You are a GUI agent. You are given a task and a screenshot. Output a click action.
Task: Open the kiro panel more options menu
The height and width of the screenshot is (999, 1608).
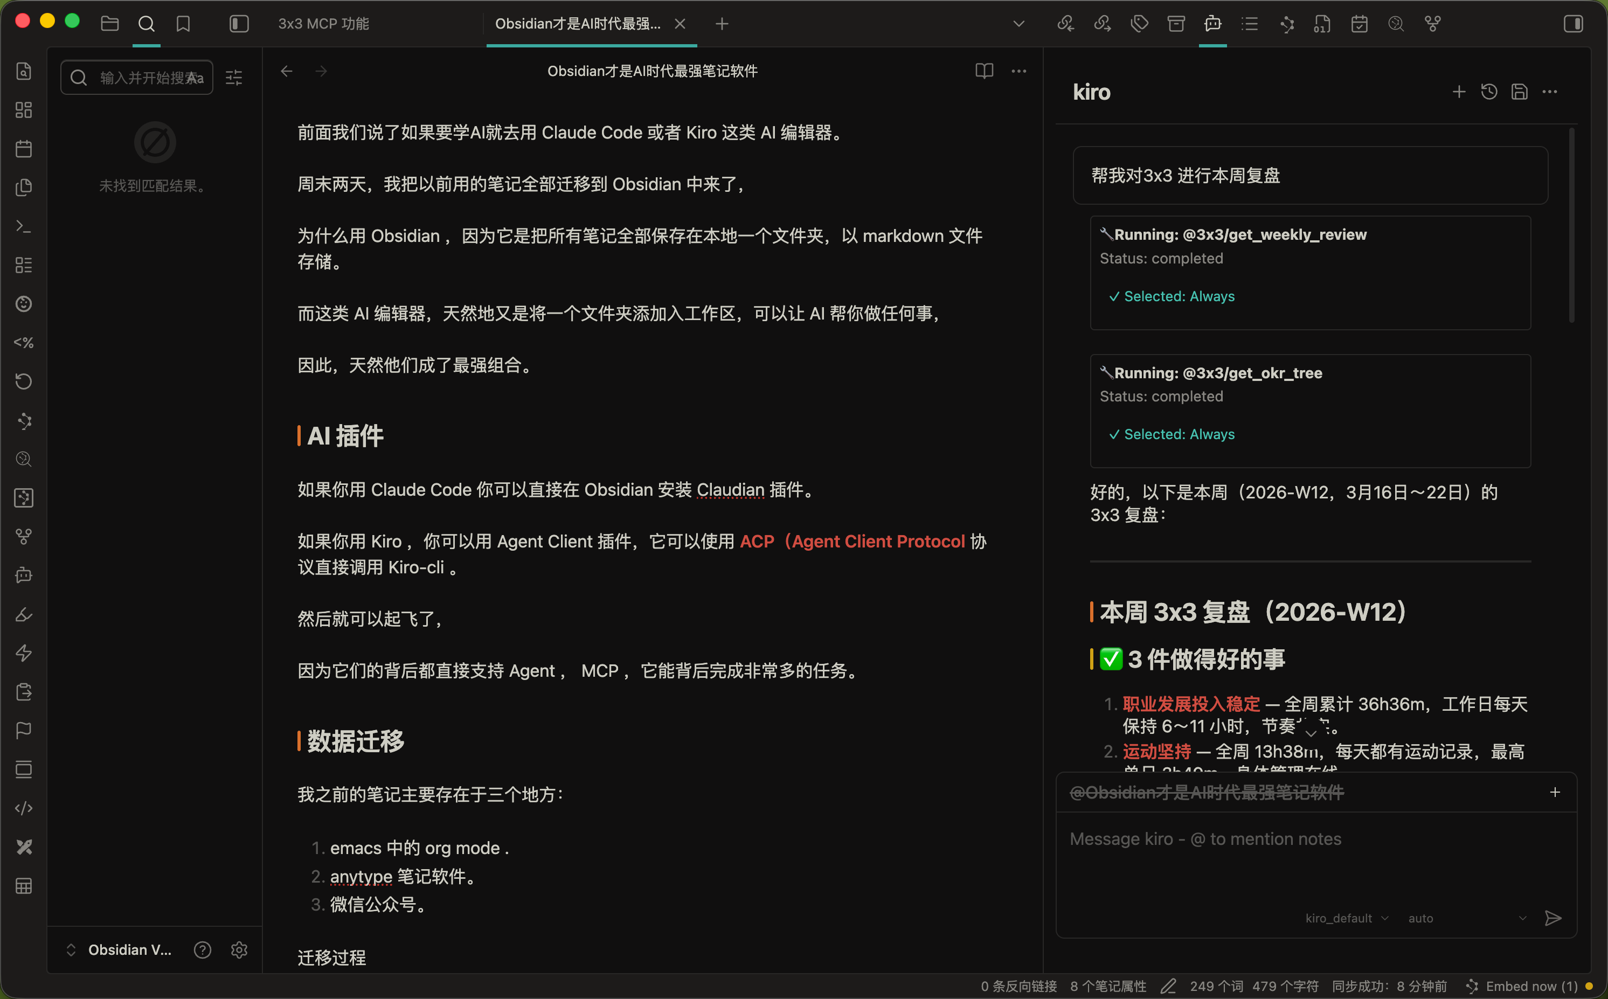pos(1550,92)
